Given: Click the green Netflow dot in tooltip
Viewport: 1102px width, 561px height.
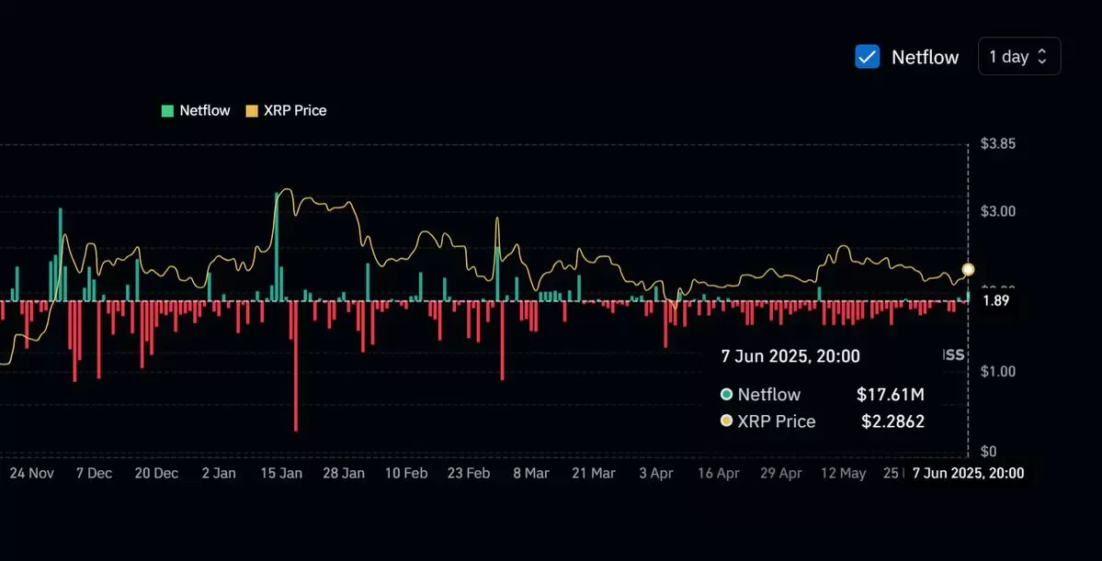Looking at the screenshot, I should point(727,395).
